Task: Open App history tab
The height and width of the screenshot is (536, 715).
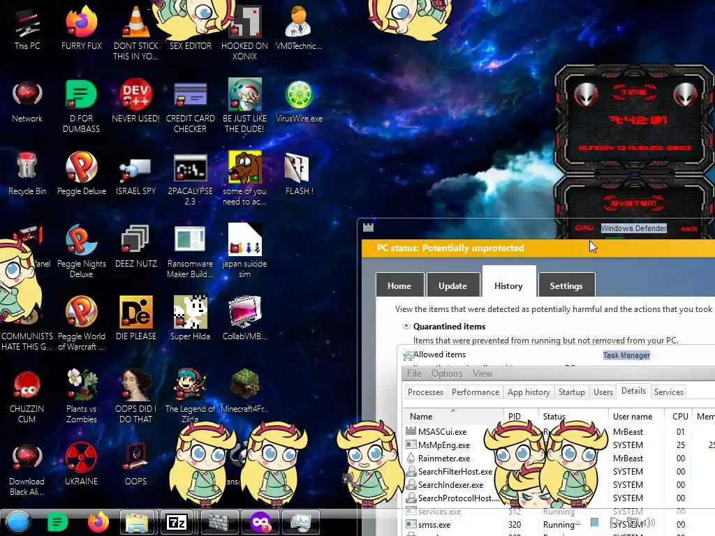Action: click(x=529, y=392)
